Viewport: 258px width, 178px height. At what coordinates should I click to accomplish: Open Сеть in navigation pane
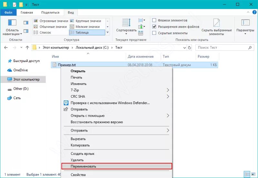point(14,98)
